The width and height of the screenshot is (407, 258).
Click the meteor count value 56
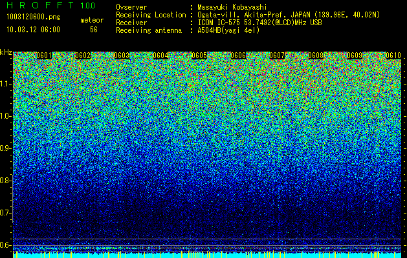pos(94,30)
